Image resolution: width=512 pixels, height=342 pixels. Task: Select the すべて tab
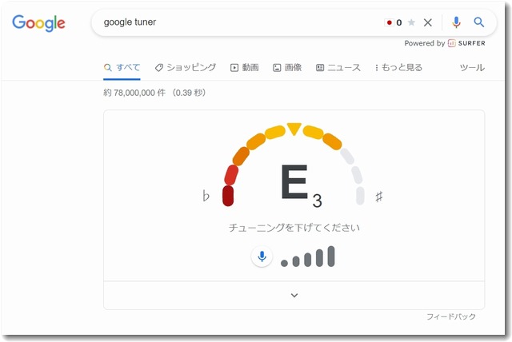(122, 67)
